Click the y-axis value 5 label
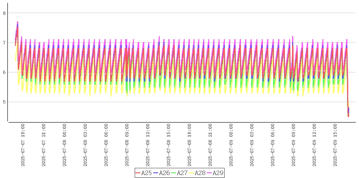The width and height of the screenshot is (359, 178). pos(4,102)
